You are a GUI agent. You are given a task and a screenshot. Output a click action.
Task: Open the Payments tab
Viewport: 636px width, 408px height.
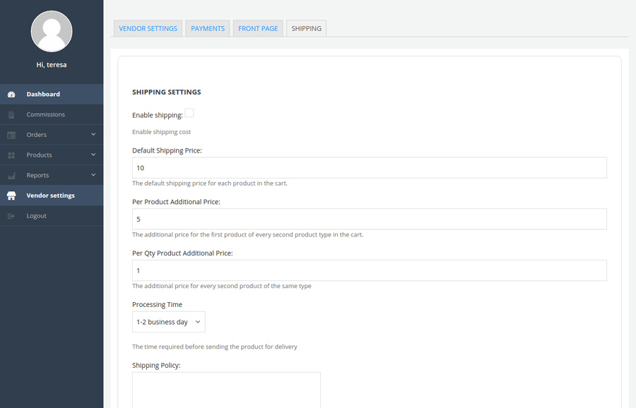tap(208, 28)
